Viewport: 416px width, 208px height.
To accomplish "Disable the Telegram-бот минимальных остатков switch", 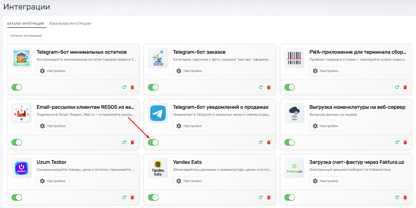I will pos(17,87).
